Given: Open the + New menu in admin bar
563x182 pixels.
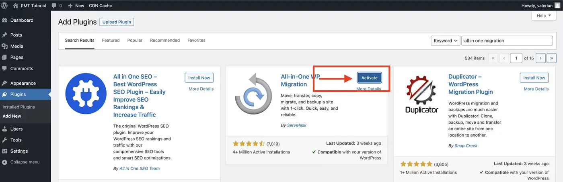Looking at the screenshot, I should pos(76,6).
